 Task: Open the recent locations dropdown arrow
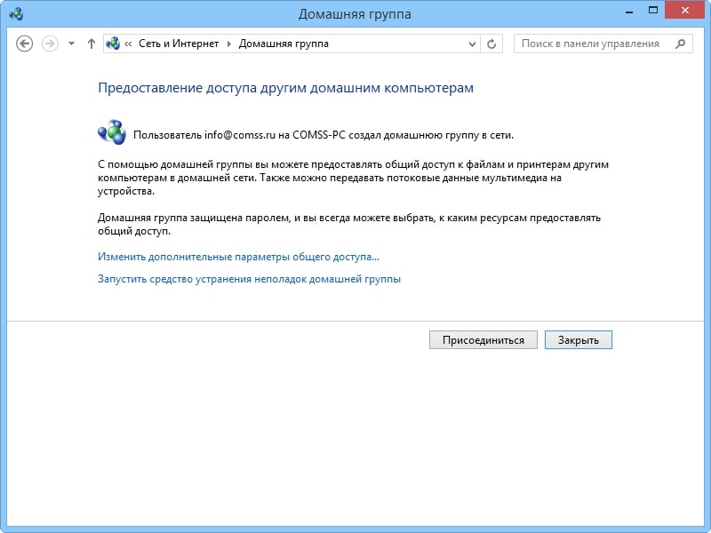click(71, 44)
